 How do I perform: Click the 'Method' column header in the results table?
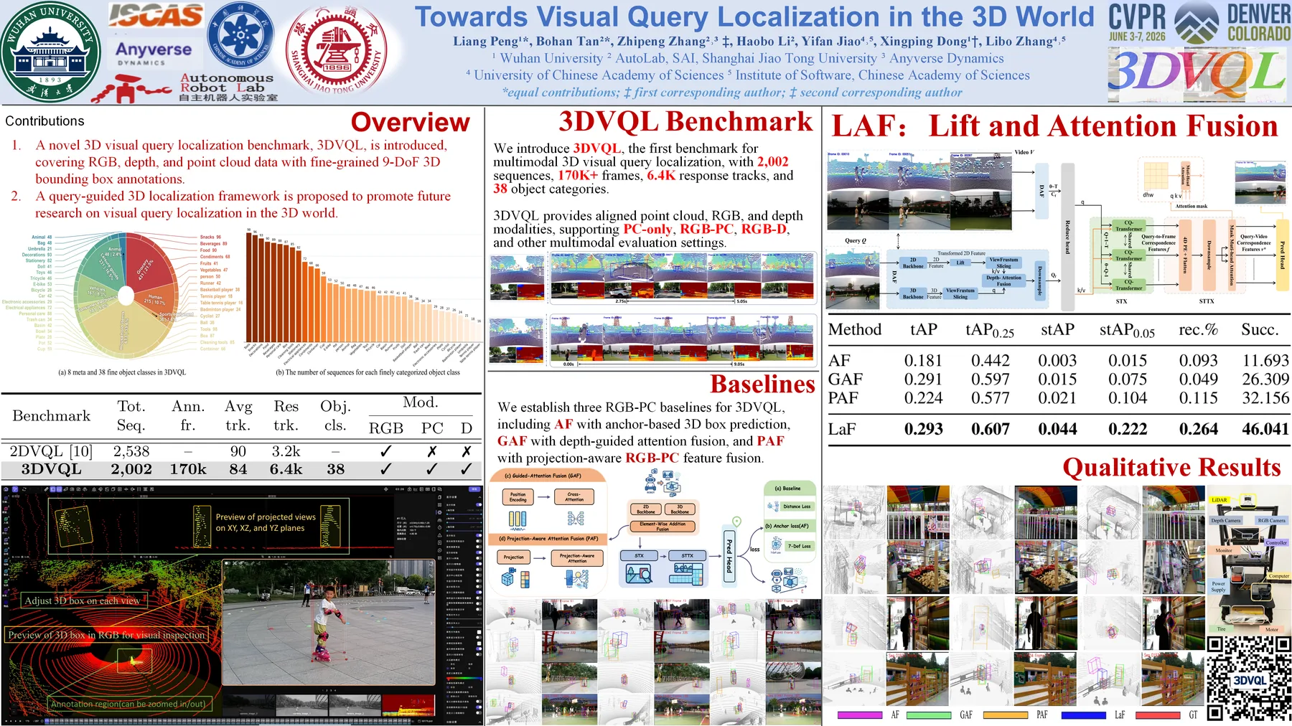click(855, 329)
